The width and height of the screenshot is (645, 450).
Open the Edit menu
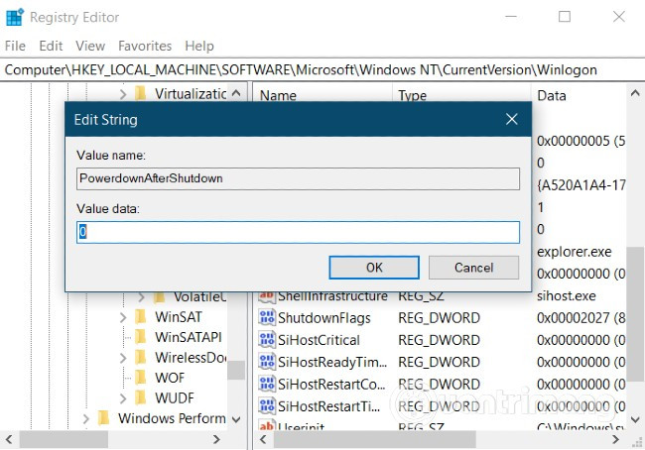(x=51, y=46)
